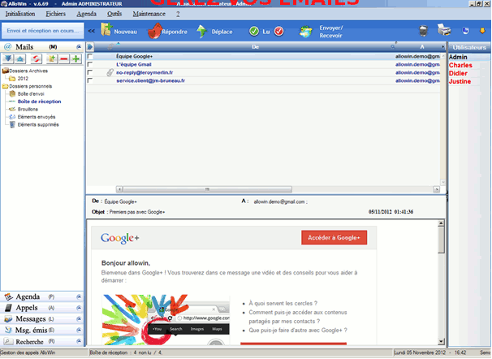Screen dimensions: 492x359
Task: Select the Boîte d'envoi folder
Action: pyautogui.click(x=31, y=94)
